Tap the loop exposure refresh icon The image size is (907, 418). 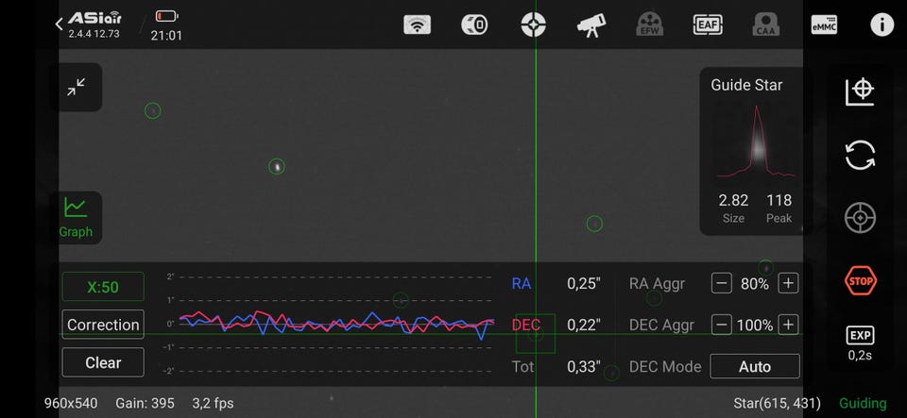[x=860, y=156]
